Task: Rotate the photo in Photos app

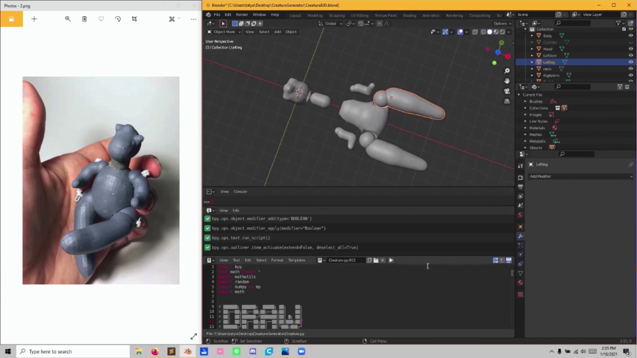Action: [118, 19]
